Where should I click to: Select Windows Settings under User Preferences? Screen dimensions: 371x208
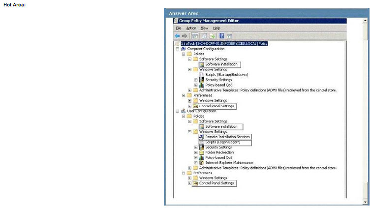click(213, 178)
